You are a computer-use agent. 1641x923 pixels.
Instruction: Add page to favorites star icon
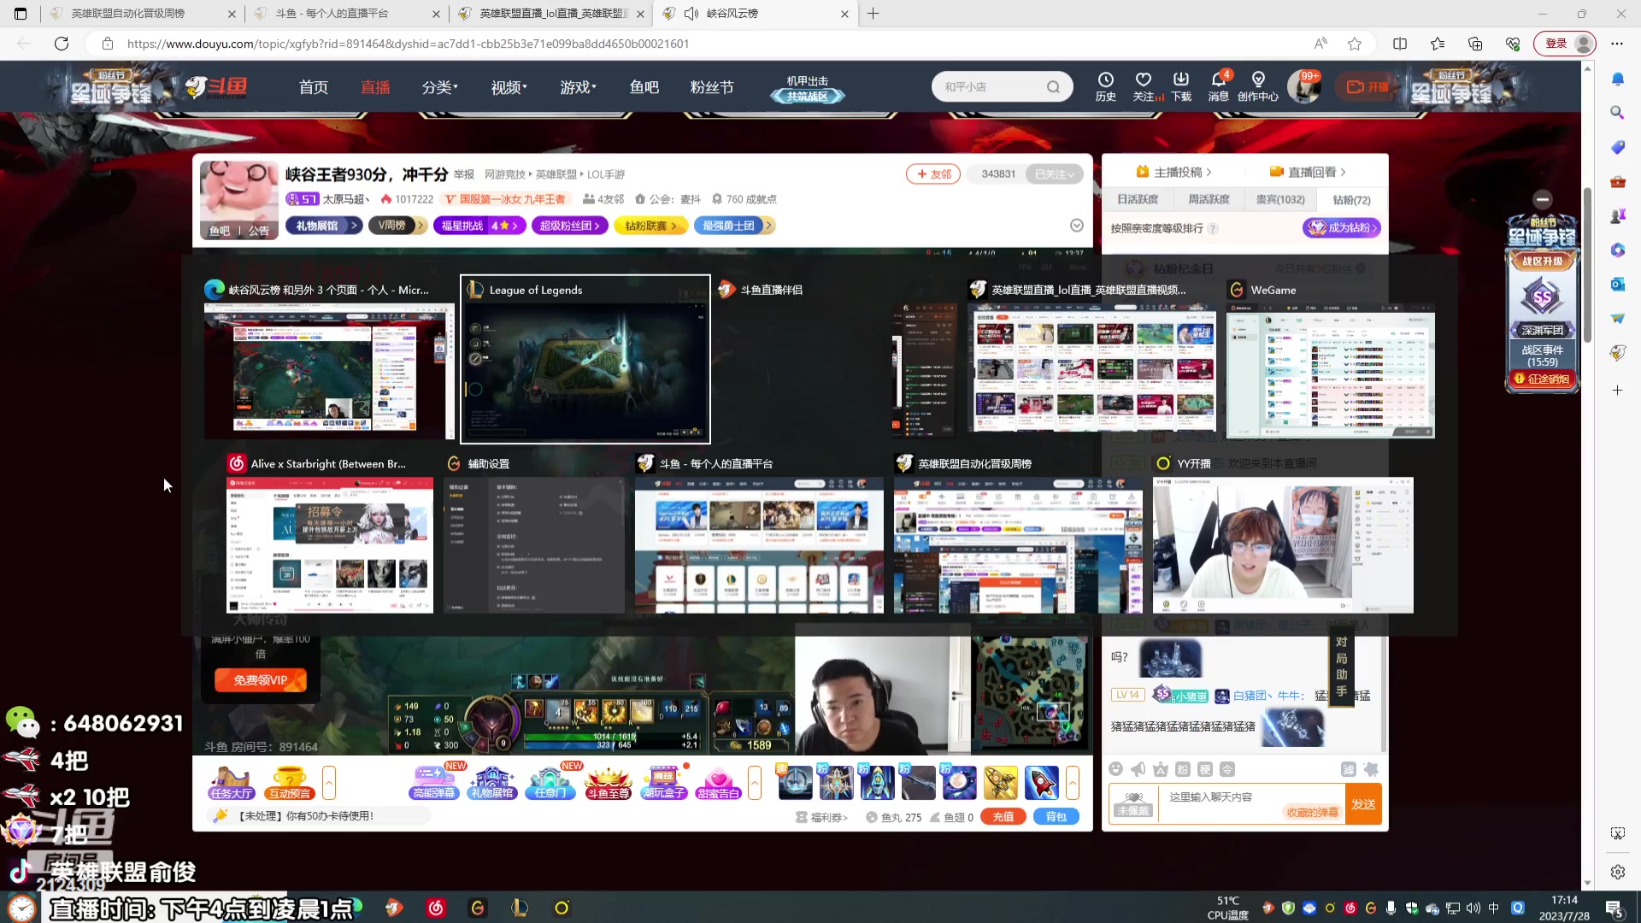click(x=1355, y=44)
